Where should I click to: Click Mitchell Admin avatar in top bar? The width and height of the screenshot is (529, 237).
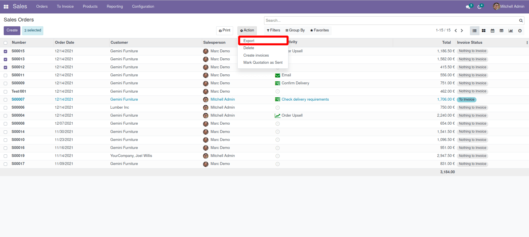click(x=496, y=6)
